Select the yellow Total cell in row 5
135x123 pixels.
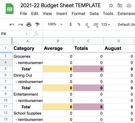pos(58,69)
